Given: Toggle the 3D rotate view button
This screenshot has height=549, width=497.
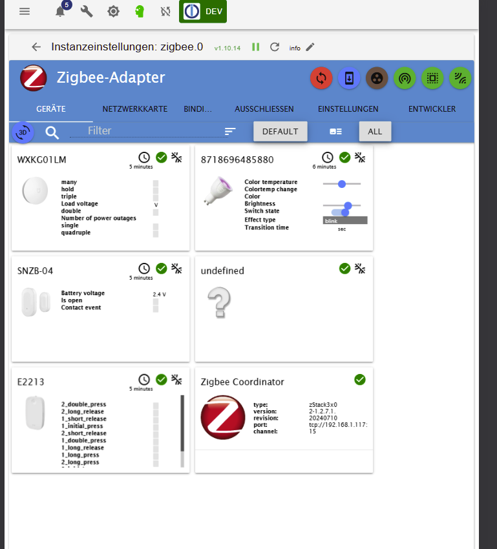Looking at the screenshot, I should point(23,132).
